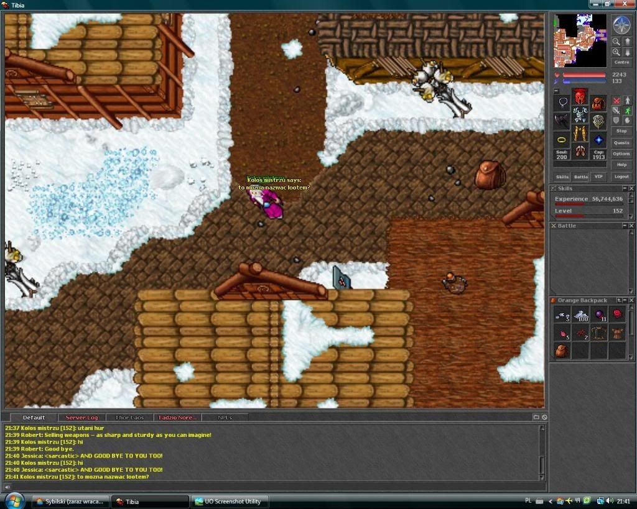
Task: Open the Options menu
Action: (x=621, y=154)
